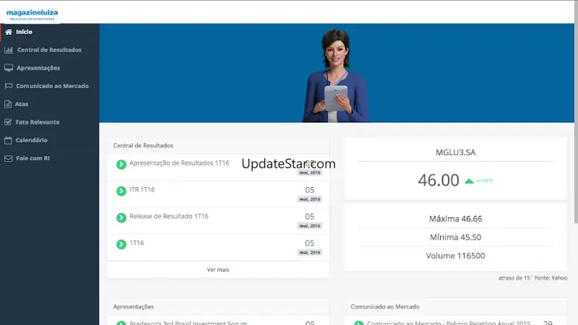Open the Início menu item
Viewport: 578px width, 325px height.
pyautogui.click(x=24, y=32)
